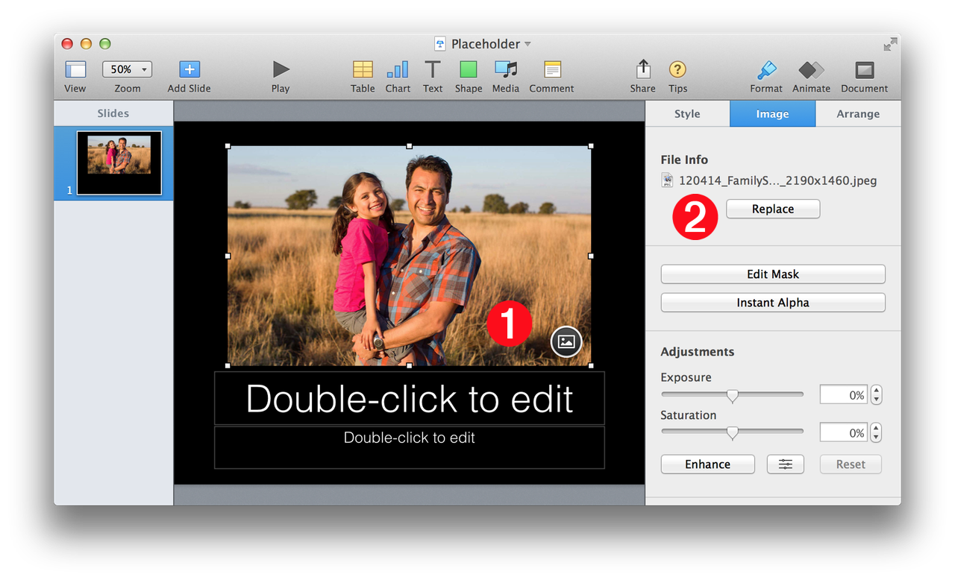The image size is (955, 580).
Task: Start the slideshow with Play
Action: point(281,69)
